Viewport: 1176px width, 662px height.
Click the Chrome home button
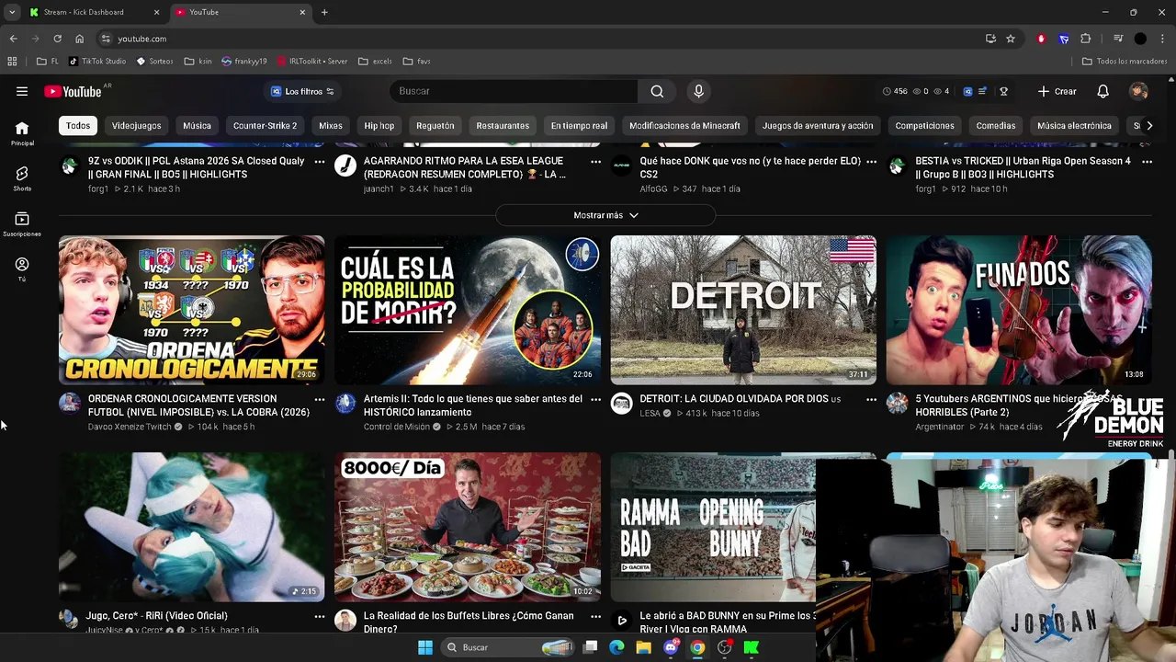point(79,39)
